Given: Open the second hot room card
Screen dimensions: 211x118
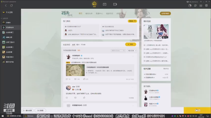Looking at the screenshot, I should 119,30.
